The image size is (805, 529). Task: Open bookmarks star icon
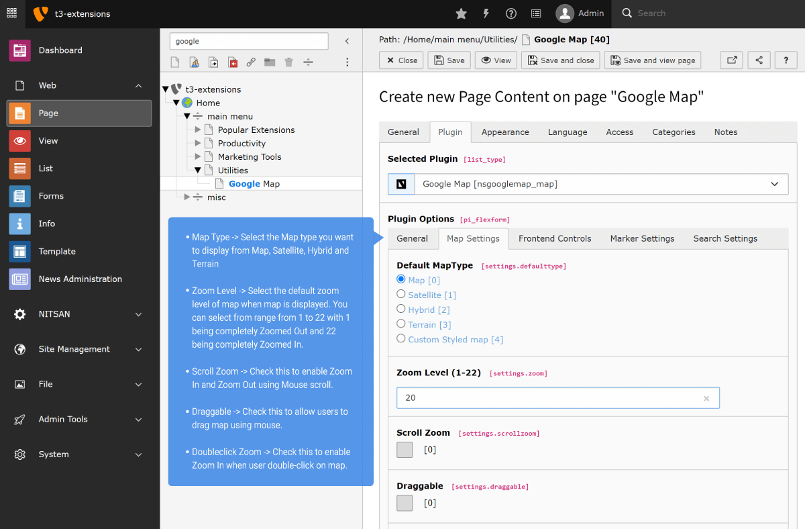point(461,13)
